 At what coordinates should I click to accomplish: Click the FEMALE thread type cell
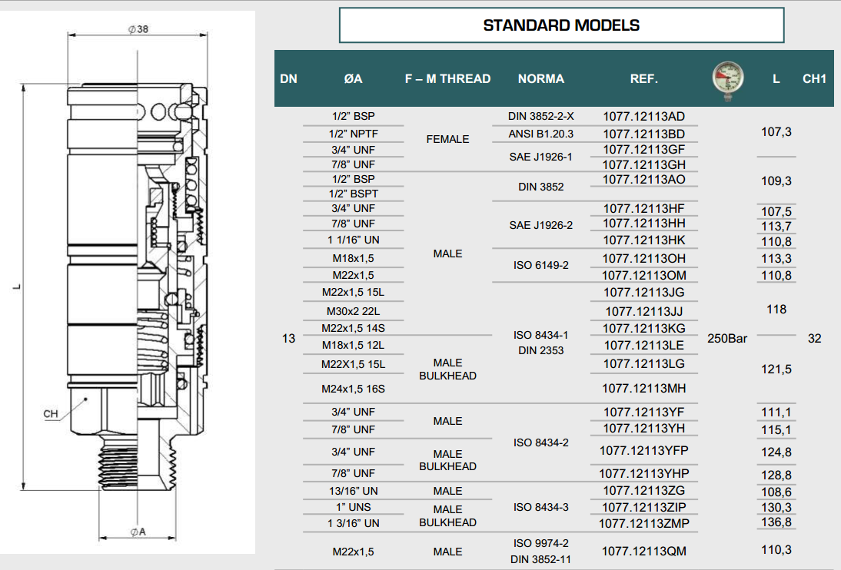pos(447,139)
